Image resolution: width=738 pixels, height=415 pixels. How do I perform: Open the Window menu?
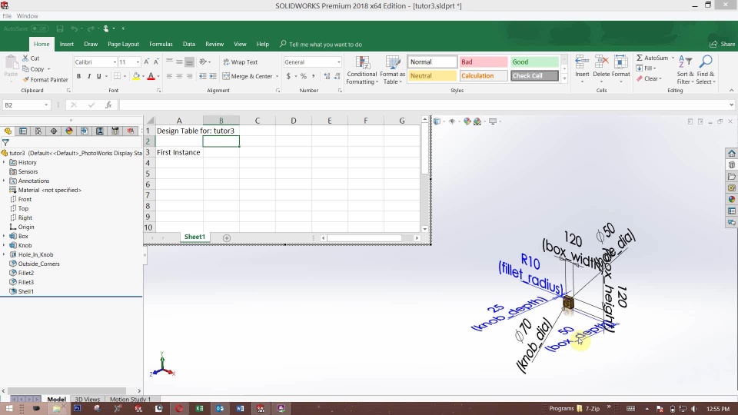(28, 16)
